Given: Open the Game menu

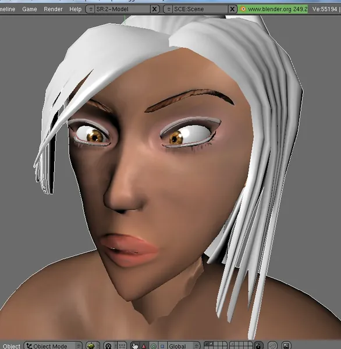Looking at the screenshot, I should [30, 9].
